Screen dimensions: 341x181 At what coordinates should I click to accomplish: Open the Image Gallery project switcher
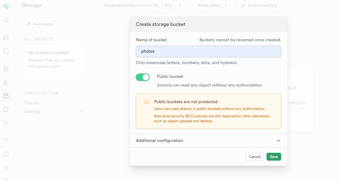click(213, 5)
